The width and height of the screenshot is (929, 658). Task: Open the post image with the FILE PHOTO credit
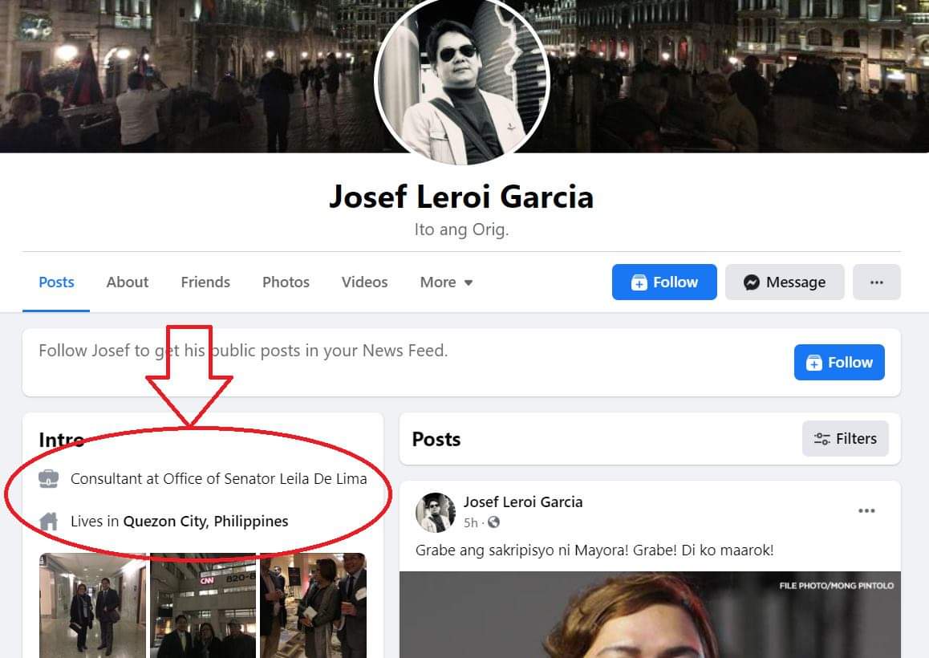tap(650, 615)
